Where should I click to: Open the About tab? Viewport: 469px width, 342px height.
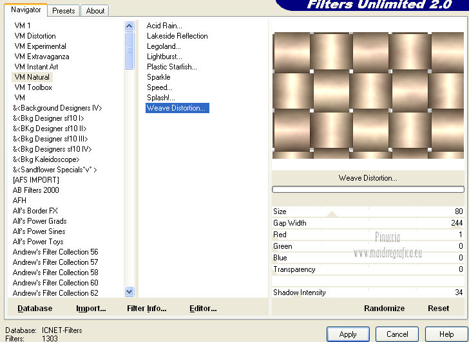click(x=95, y=11)
